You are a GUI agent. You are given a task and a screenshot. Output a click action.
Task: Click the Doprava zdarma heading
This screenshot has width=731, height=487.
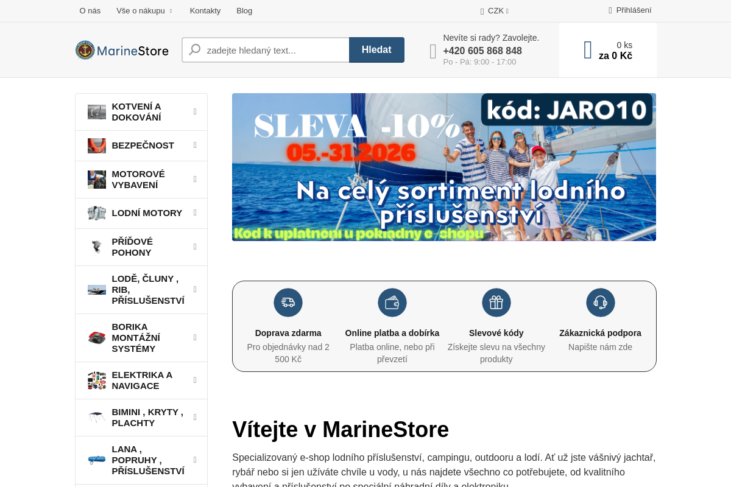288,333
